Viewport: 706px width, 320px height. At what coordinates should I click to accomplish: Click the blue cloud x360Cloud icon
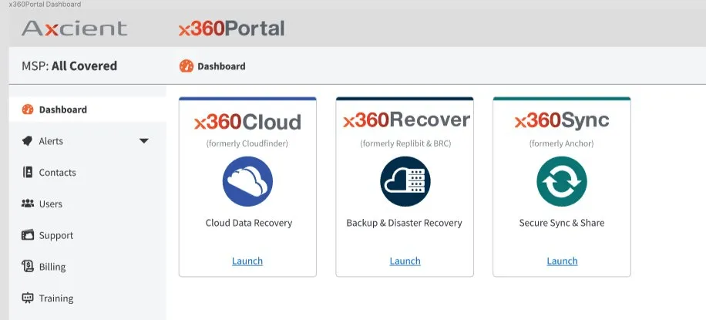click(x=247, y=181)
